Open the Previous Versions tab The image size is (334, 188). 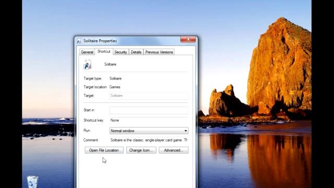click(159, 52)
